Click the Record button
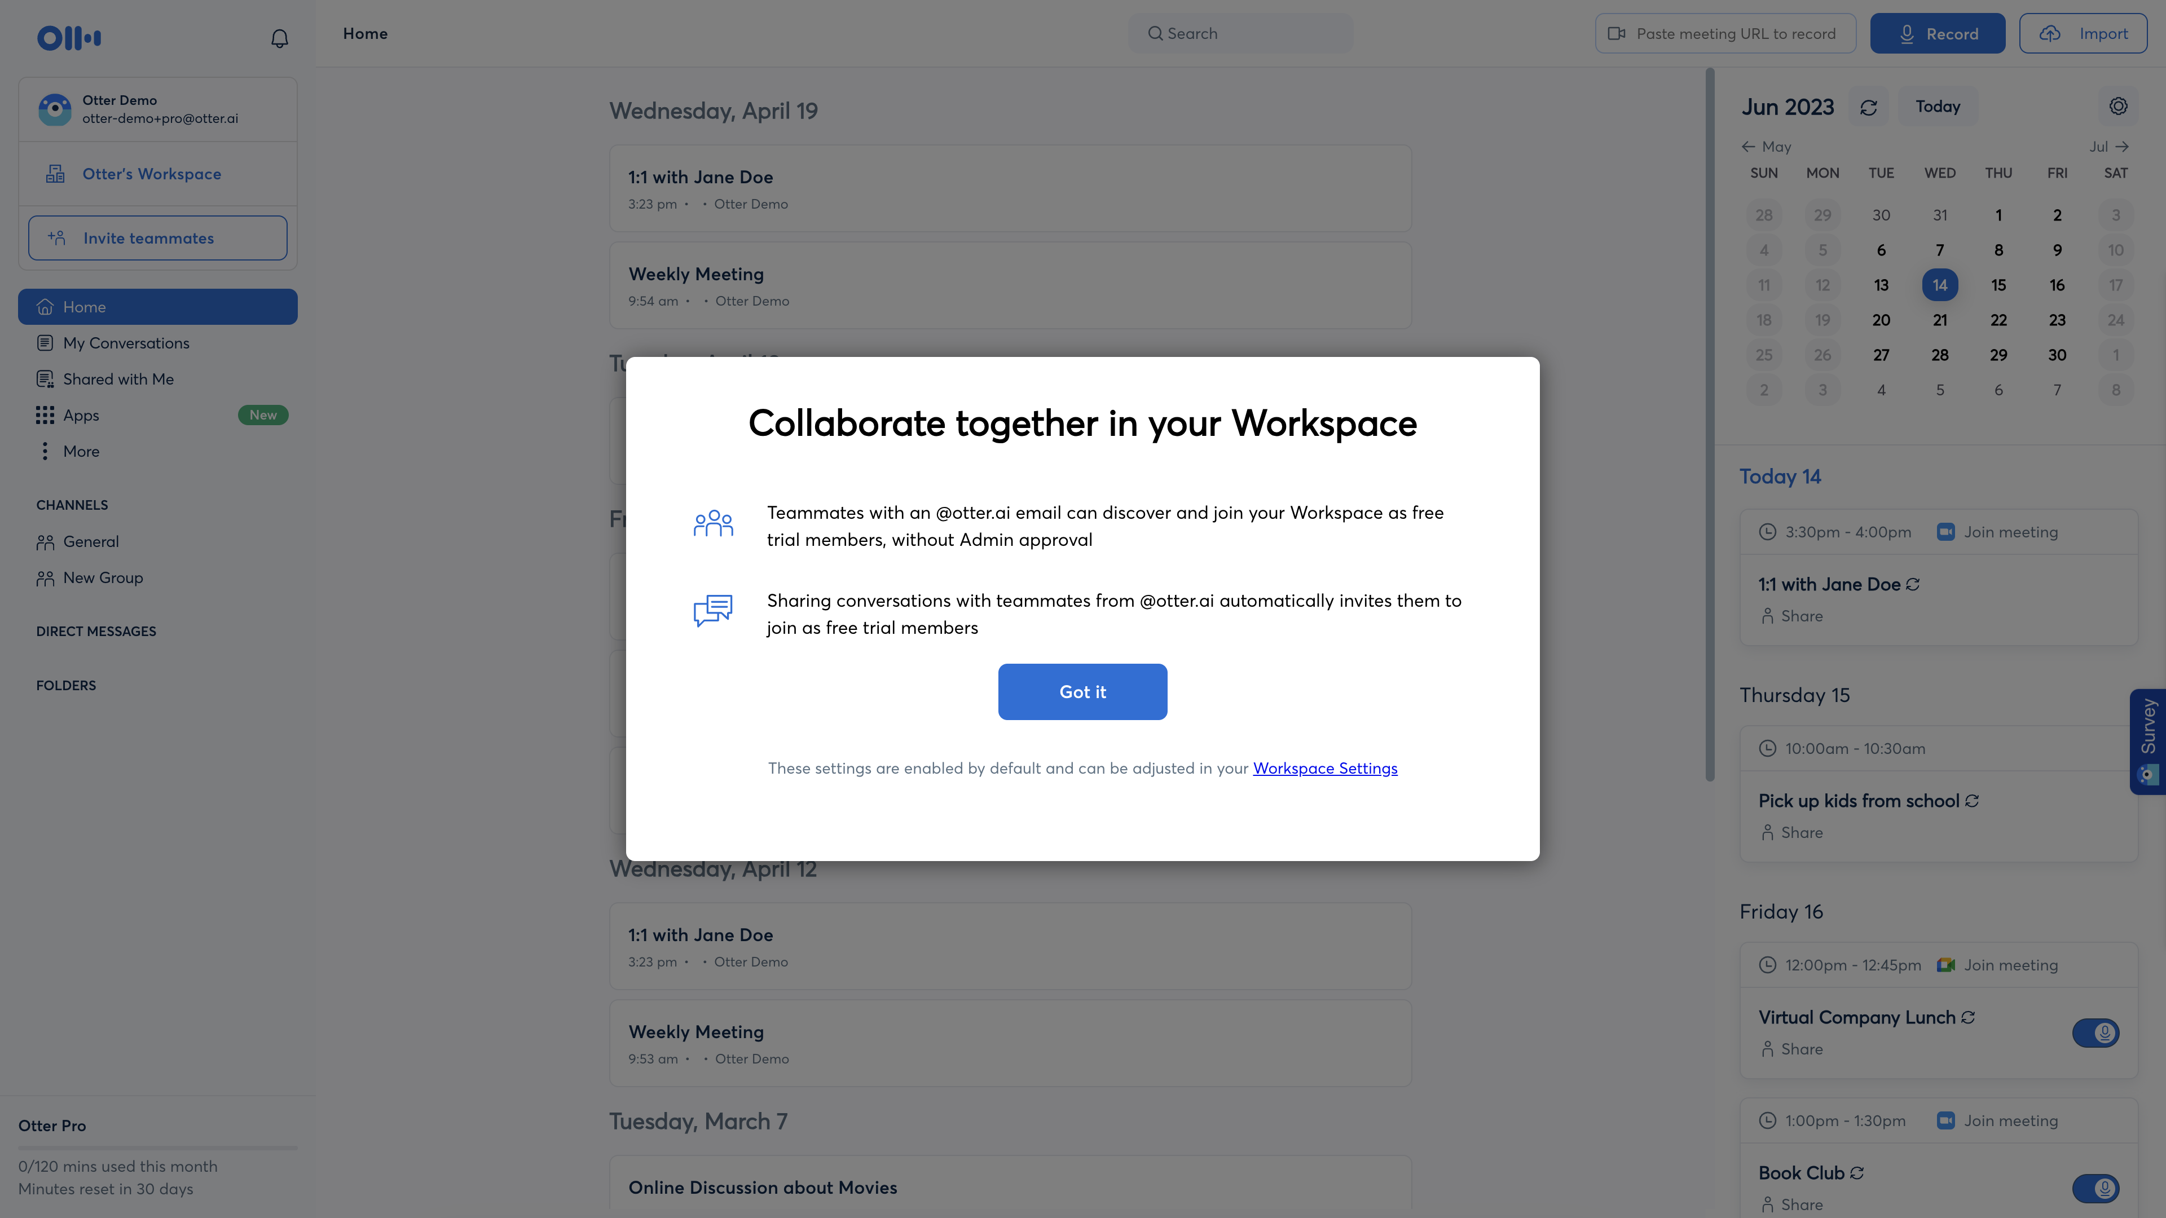This screenshot has height=1218, width=2166. (x=1938, y=34)
